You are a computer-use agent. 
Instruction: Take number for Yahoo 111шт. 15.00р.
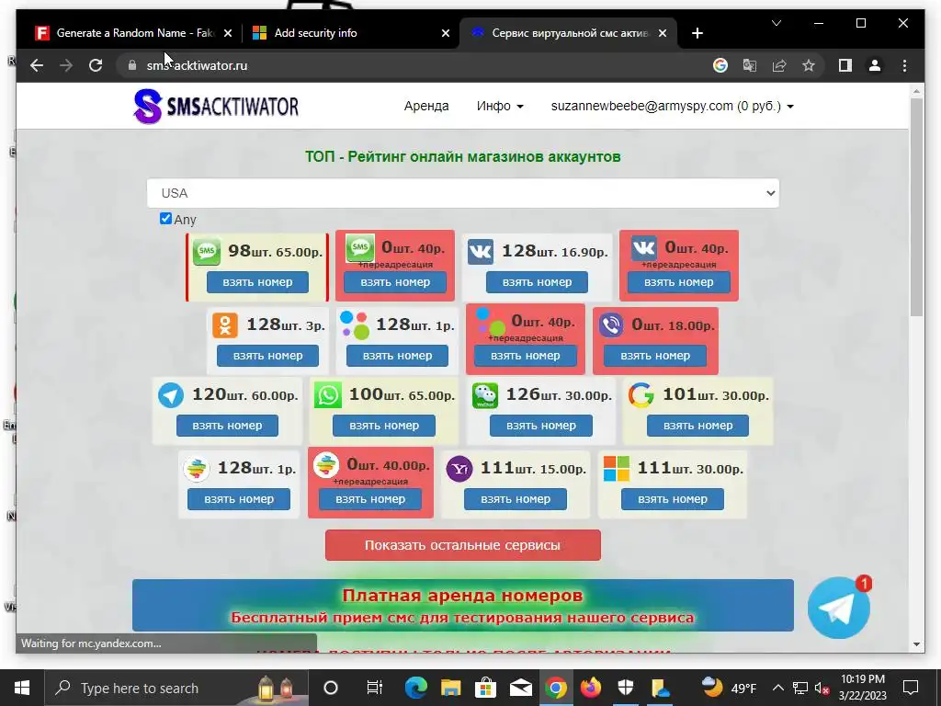(x=515, y=499)
